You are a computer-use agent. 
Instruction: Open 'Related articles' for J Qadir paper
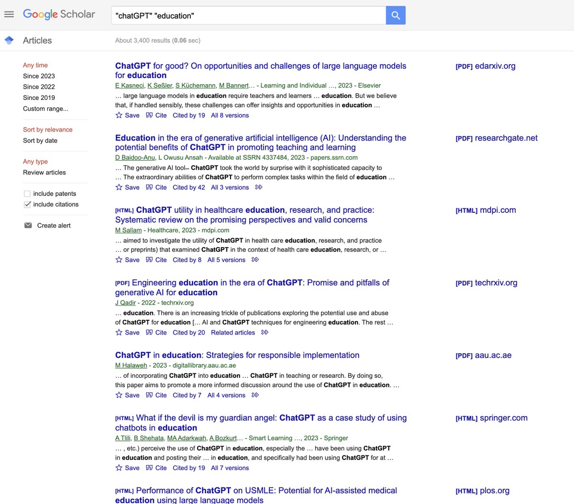click(233, 332)
